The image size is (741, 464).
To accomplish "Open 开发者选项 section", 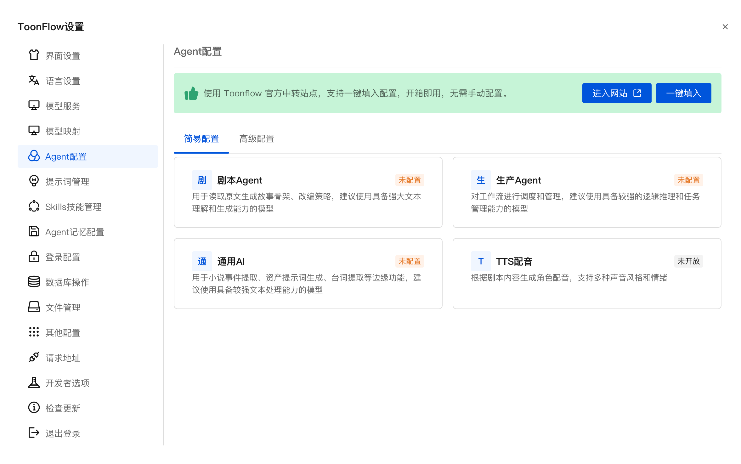I will point(88,383).
